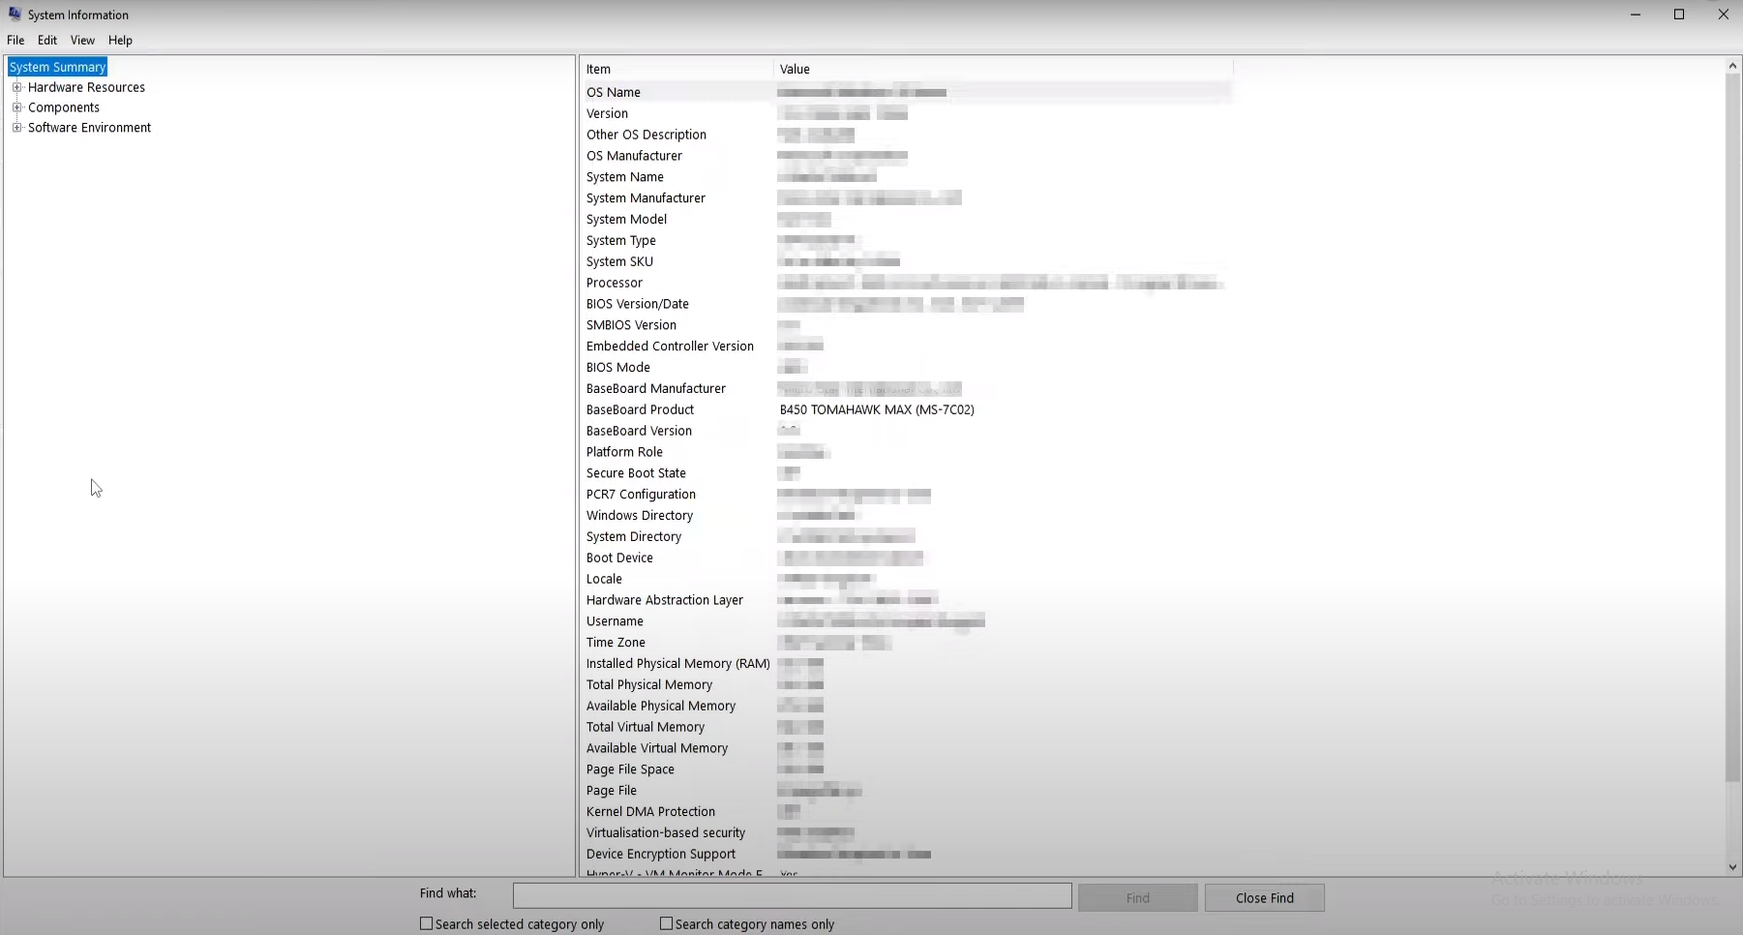Select the BaseBoard Manufacturer row
This screenshot has height=935, width=1743.
point(907,389)
